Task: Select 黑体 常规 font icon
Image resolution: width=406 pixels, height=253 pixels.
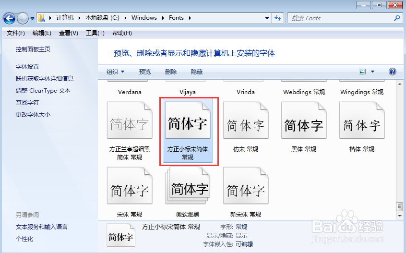Action: coord(304,120)
